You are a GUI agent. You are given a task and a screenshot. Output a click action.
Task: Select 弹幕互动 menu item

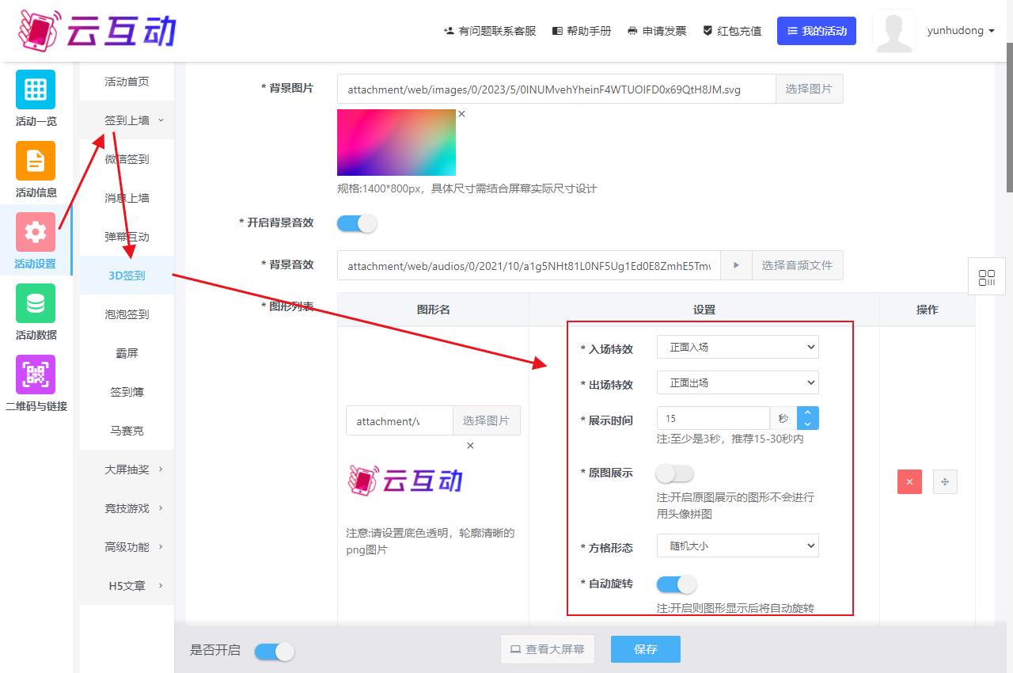(127, 237)
